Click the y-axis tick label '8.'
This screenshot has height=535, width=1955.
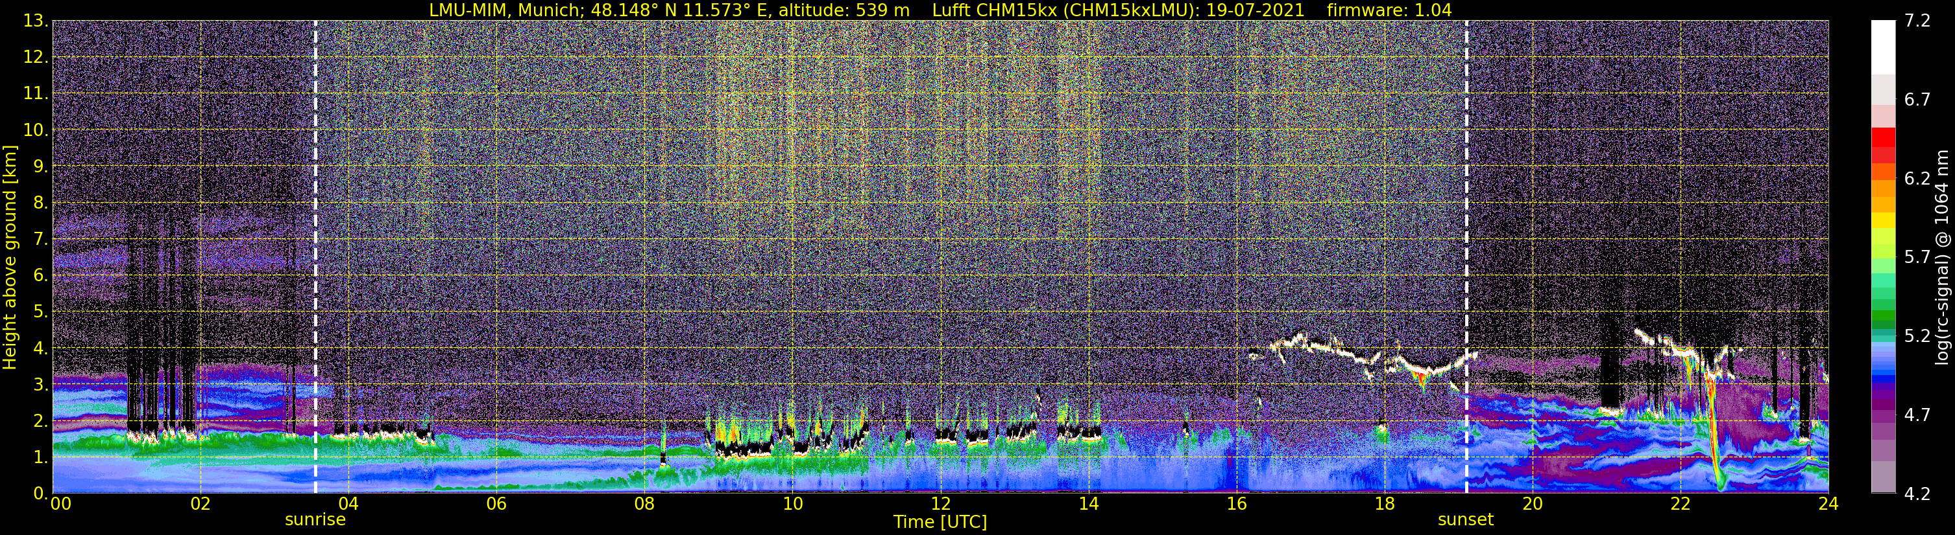[40, 203]
